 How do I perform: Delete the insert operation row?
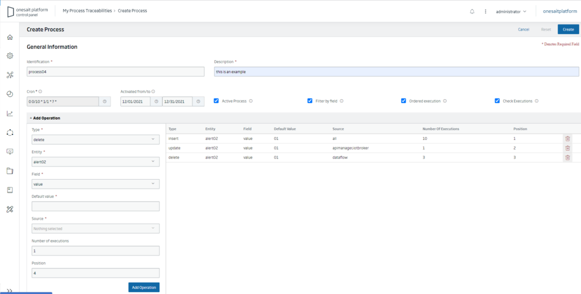pyautogui.click(x=567, y=139)
